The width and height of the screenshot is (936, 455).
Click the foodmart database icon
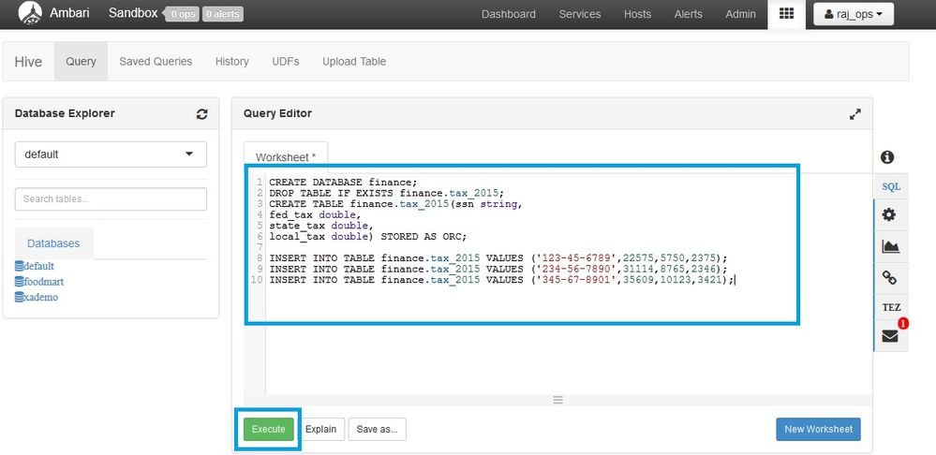[19, 282]
